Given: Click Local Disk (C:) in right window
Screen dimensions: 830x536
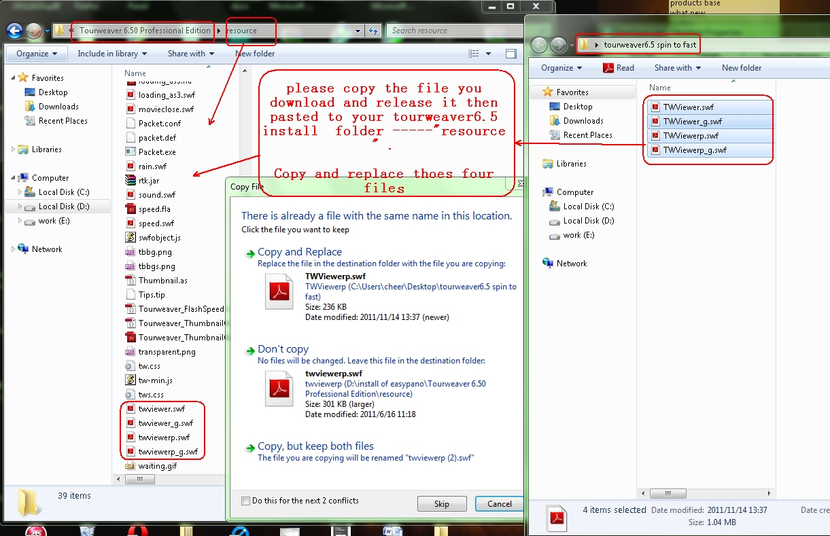Looking at the screenshot, I should coord(589,207).
